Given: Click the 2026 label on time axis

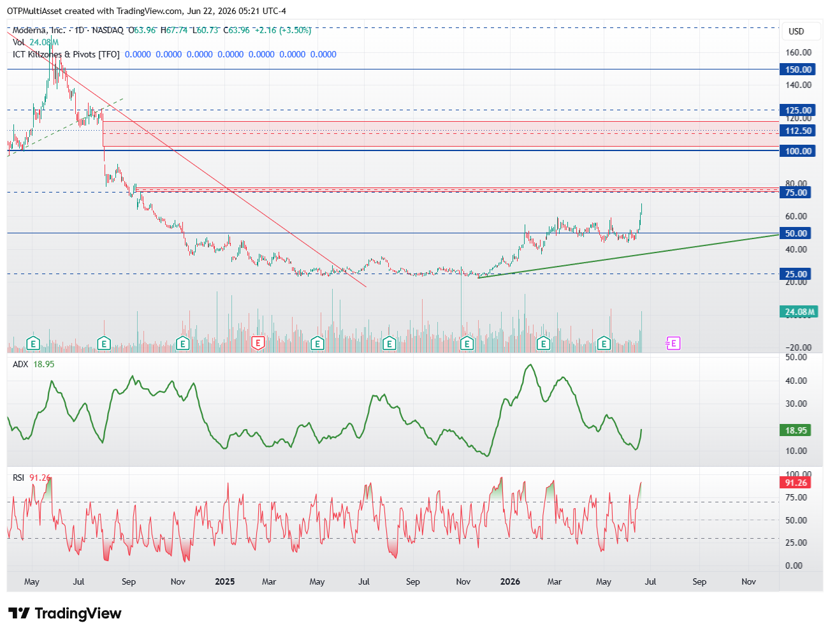Looking at the screenshot, I should [x=510, y=581].
